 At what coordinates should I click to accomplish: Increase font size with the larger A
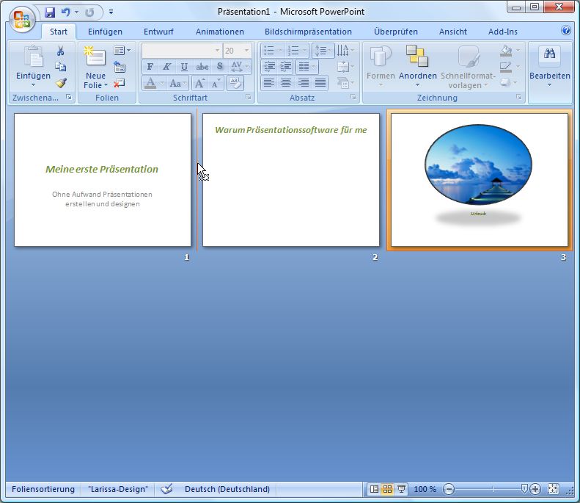(x=199, y=83)
